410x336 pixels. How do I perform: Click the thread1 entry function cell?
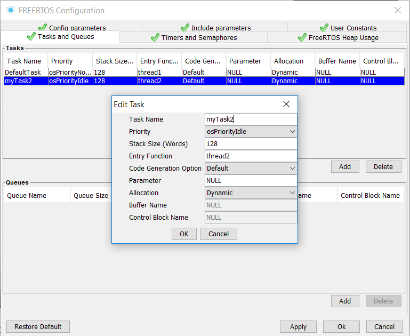click(159, 73)
